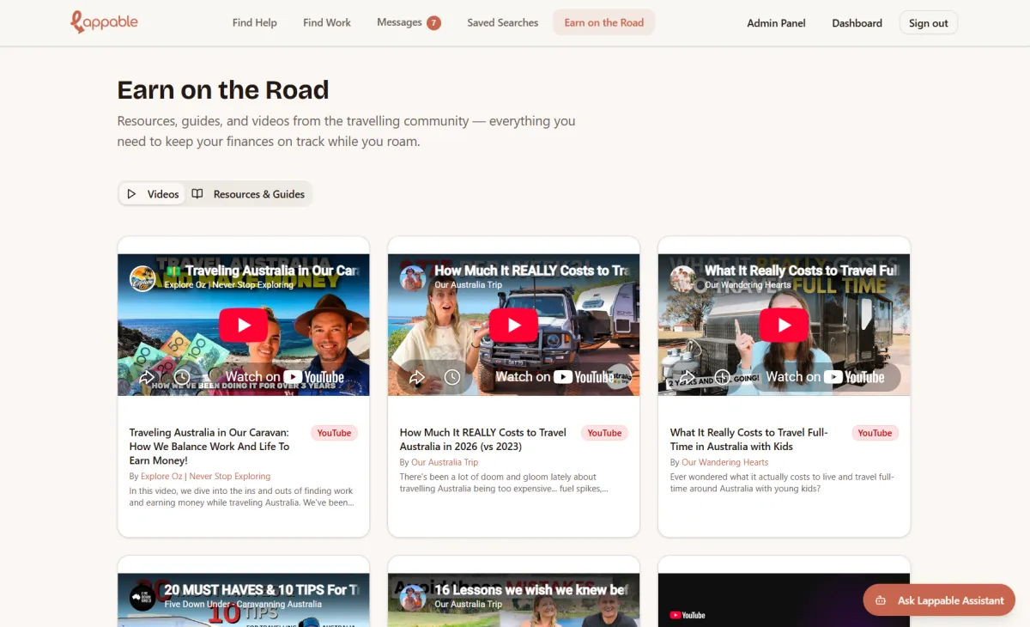Click description starting 'There's been a lot of doom'

(505, 483)
